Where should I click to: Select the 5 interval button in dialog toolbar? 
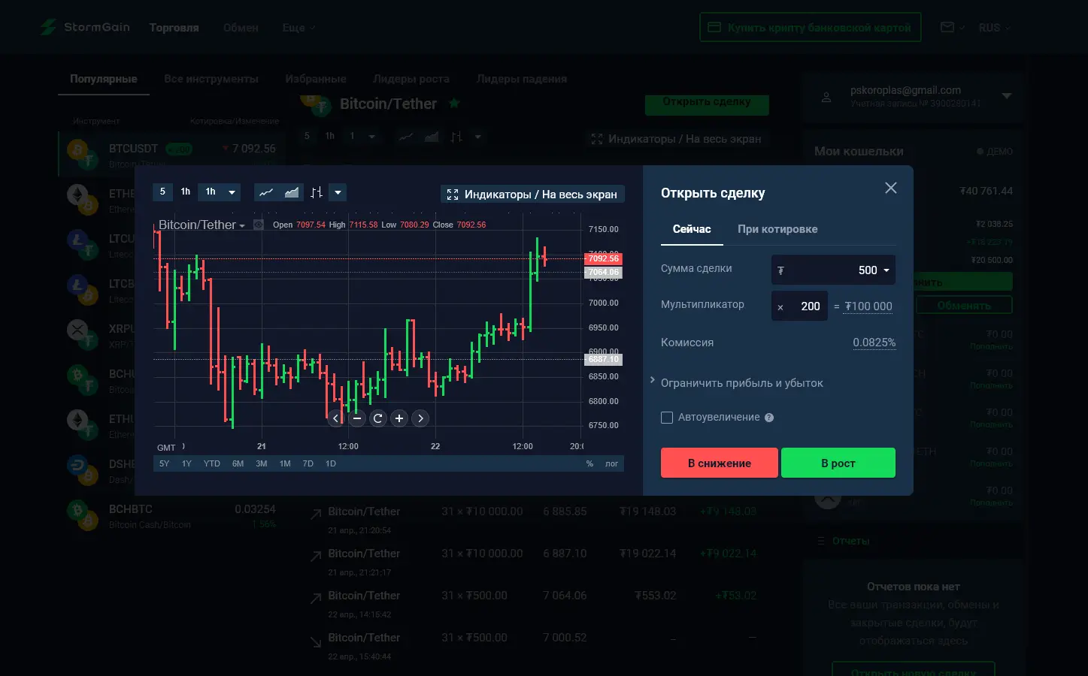(162, 192)
